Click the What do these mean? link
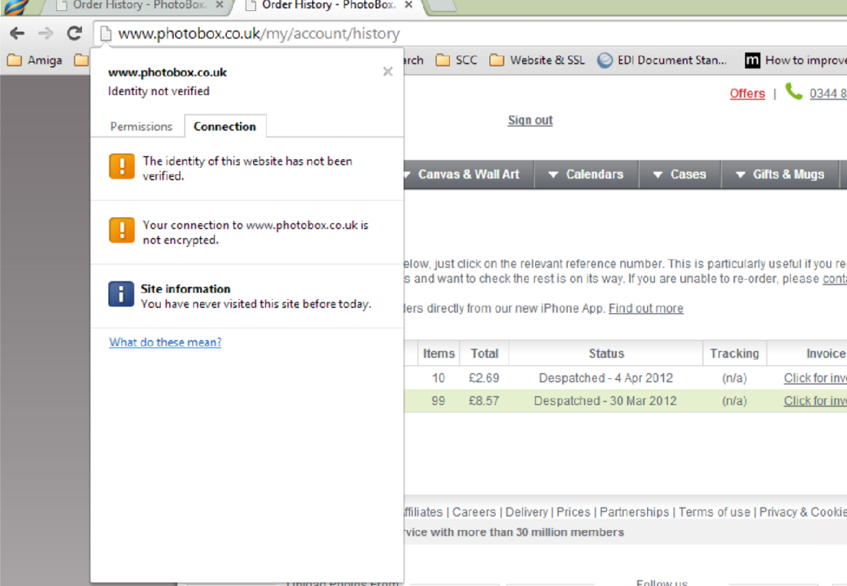 click(x=165, y=342)
